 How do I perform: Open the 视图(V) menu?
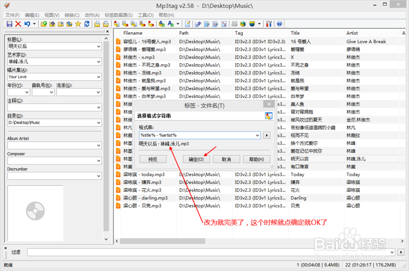[52, 15]
